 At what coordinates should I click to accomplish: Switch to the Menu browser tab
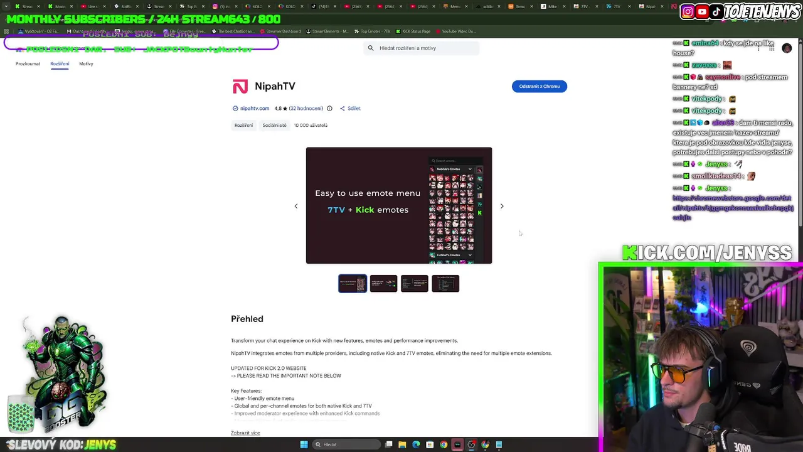pyautogui.click(x=455, y=6)
